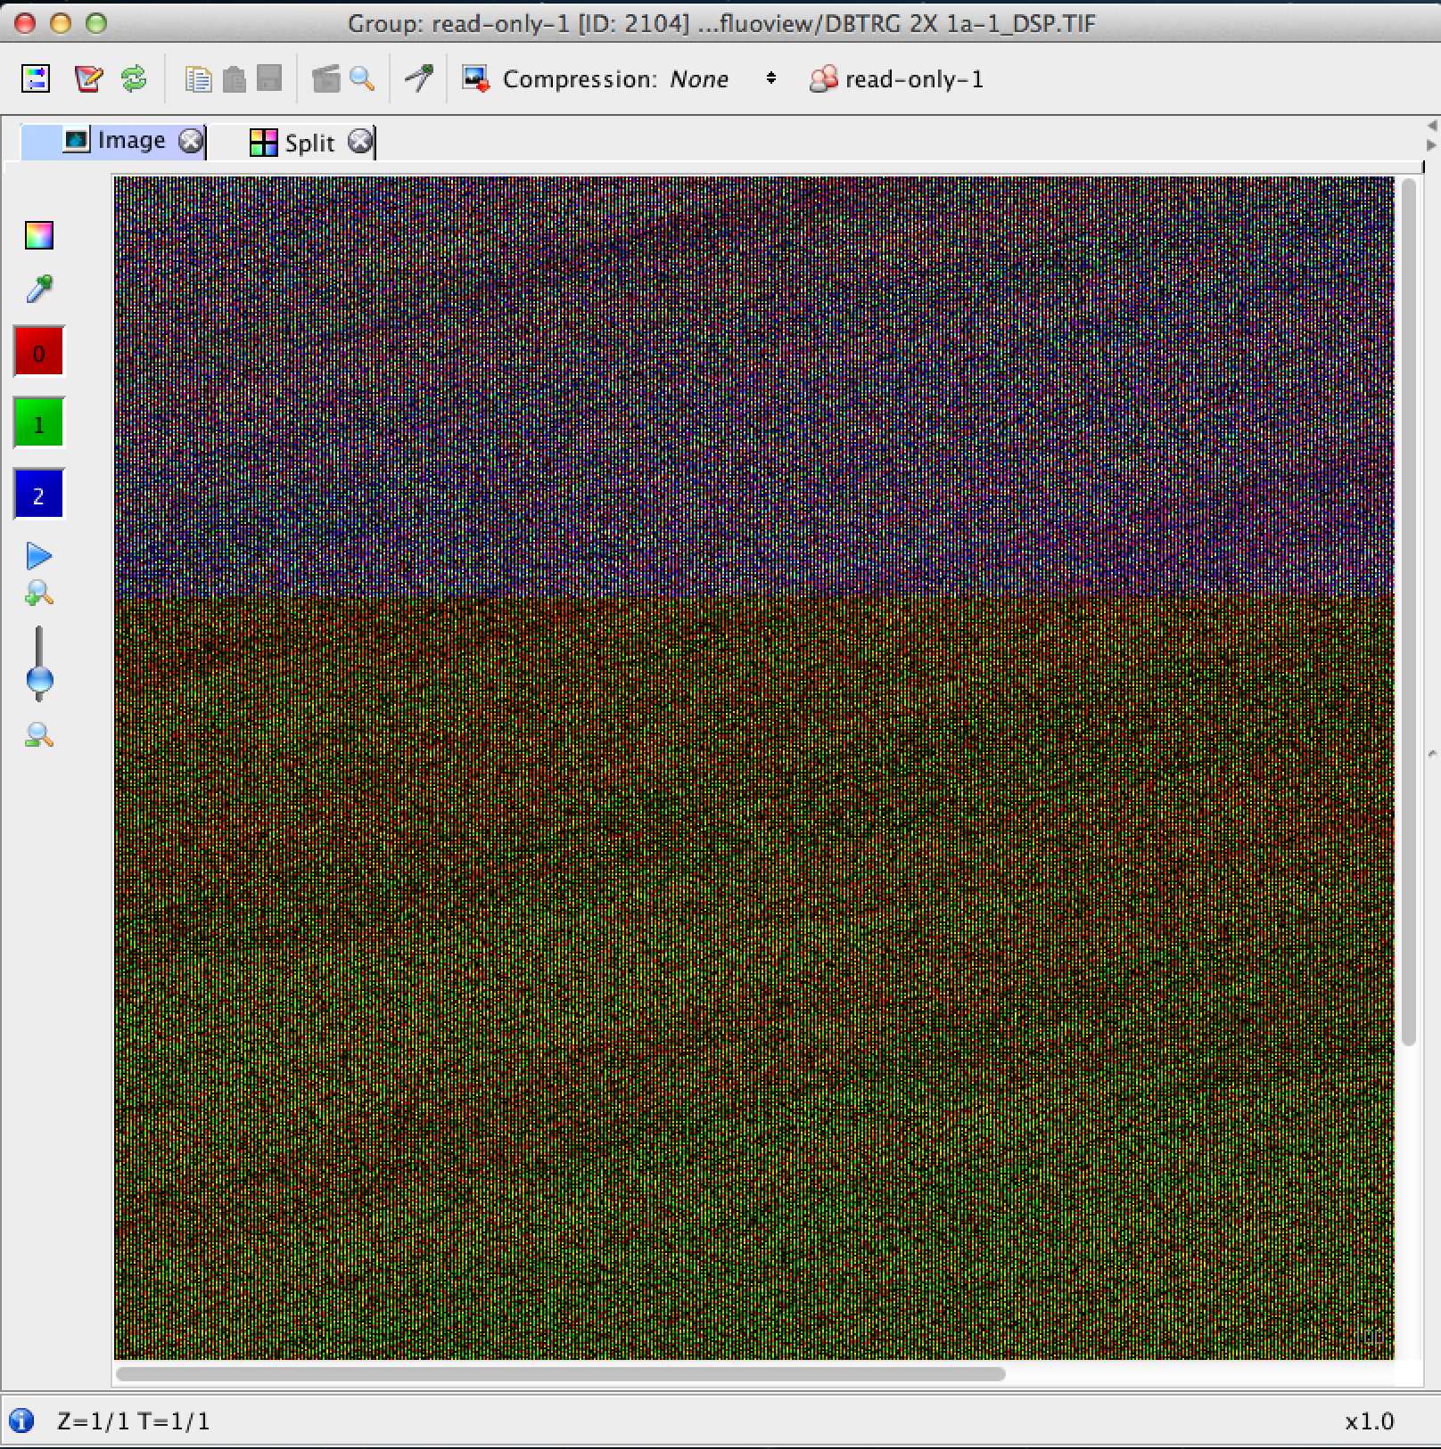Click the eyedropper icon in the sidebar
The width and height of the screenshot is (1441, 1449).
[x=39, y=289]
